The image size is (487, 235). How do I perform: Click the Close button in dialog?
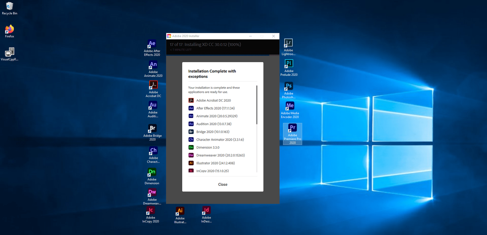pyautogui.click(x=223, y=185)
